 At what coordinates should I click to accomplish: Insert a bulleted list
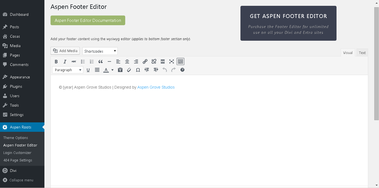tap(83, 61)
